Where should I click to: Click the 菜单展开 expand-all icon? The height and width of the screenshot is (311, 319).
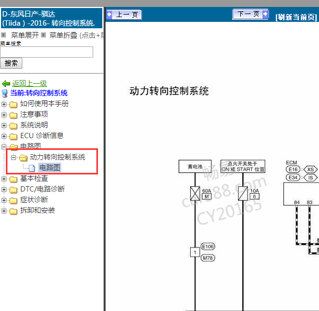point(3,35)
